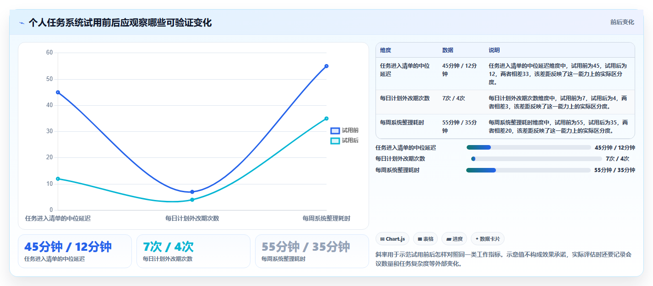Select the Chart.js tag chip
Viewport: 653px width, 286px height.
(x=392, y=239)
